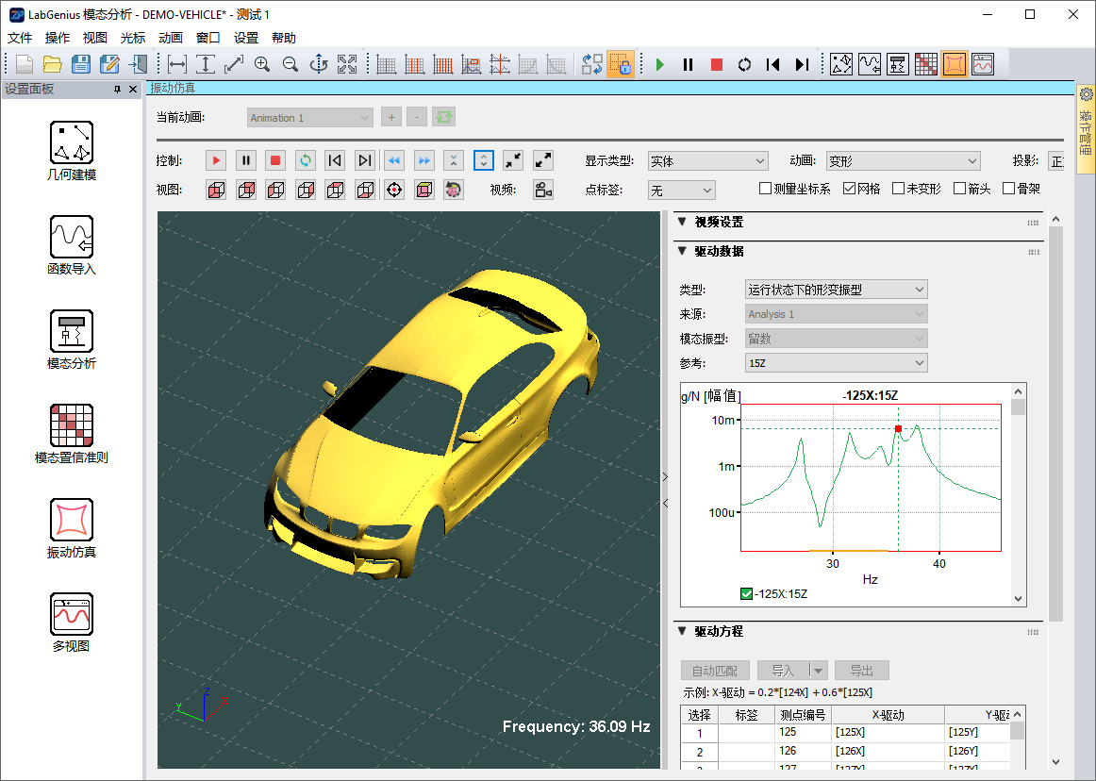
Task: Click the plus button next to Animation 1
Action: pyautogui.click(x=391, y=118)
